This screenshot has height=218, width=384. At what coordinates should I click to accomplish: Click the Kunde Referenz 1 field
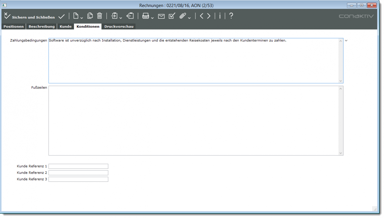click(x=78, y=166)
